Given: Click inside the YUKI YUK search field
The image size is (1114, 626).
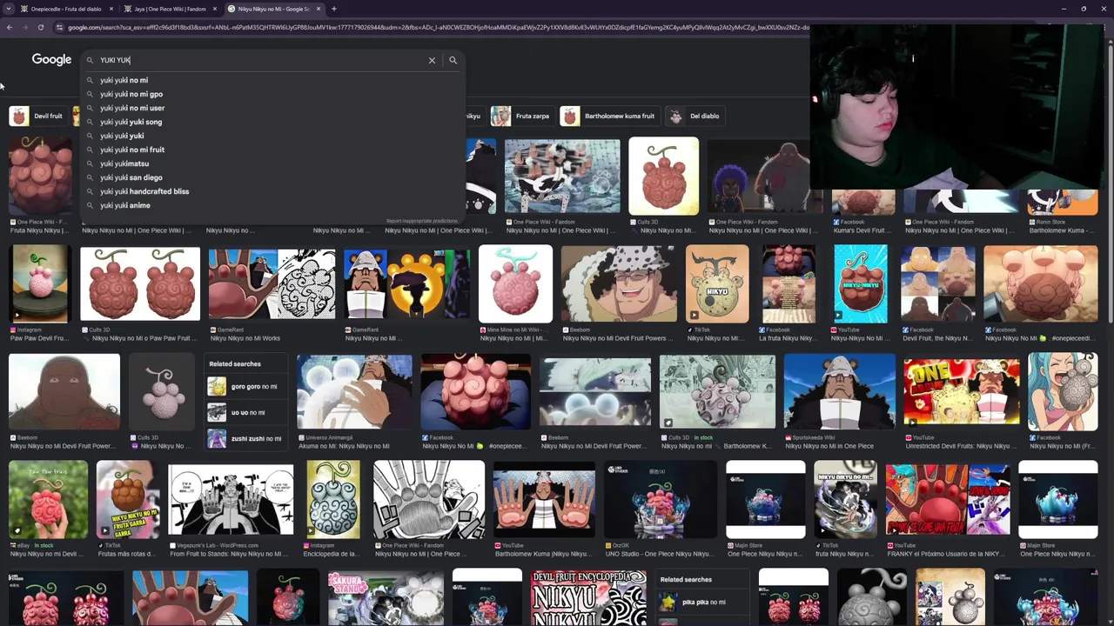Looking at the screenshot, I should pos(261,60).
